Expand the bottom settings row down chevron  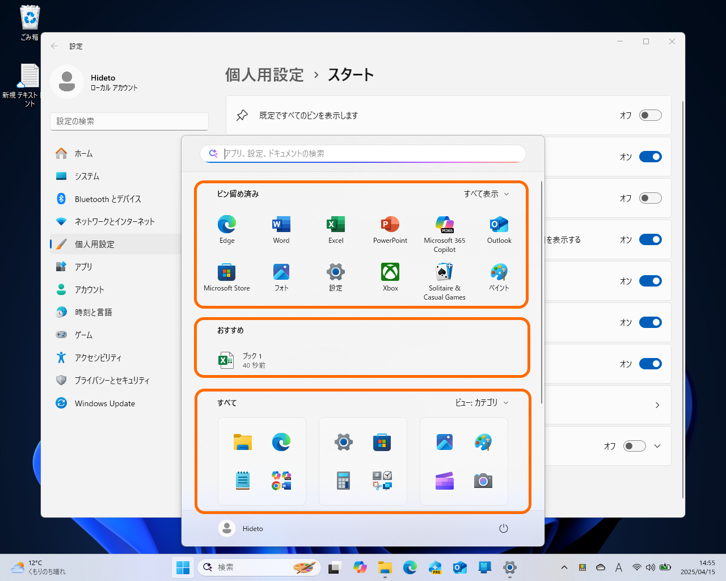coord(657,446)
